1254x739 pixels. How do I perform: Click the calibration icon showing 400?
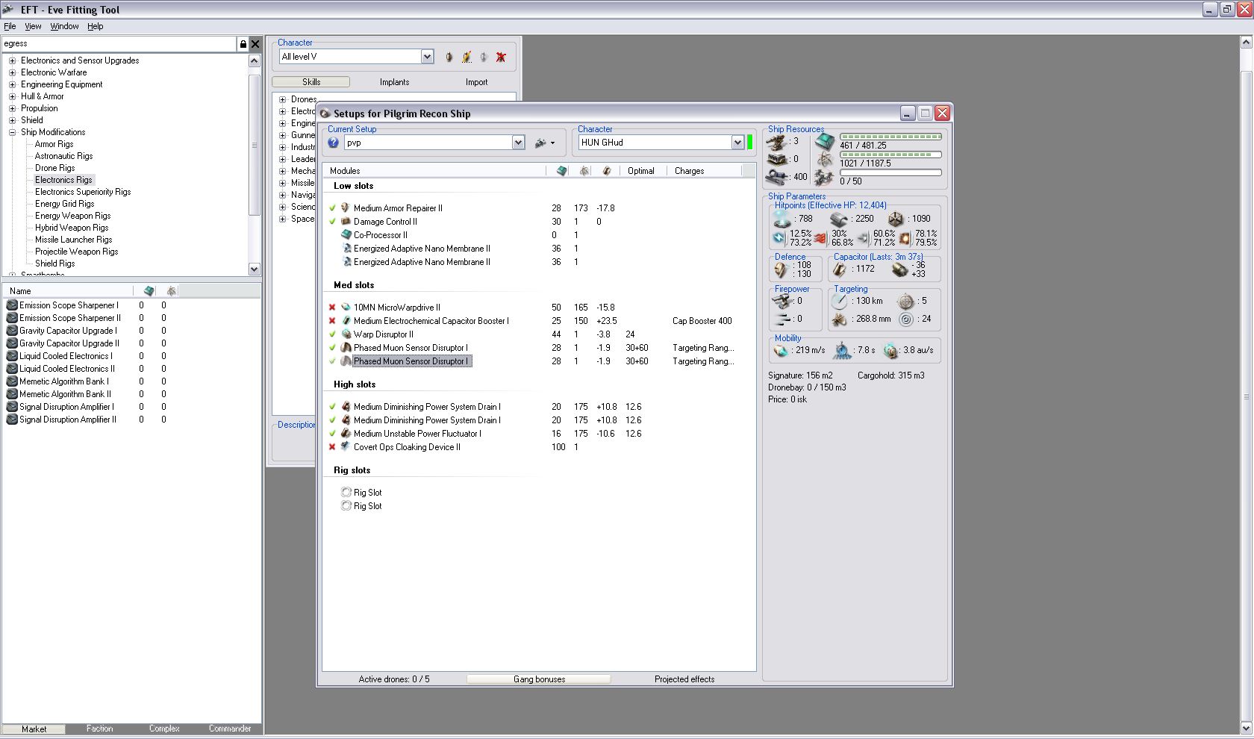pos(777,178)
